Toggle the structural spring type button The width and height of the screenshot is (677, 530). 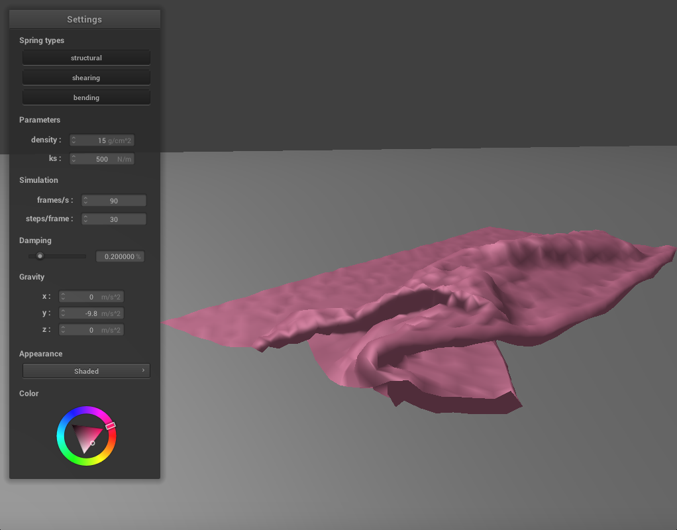click(86, 58)
